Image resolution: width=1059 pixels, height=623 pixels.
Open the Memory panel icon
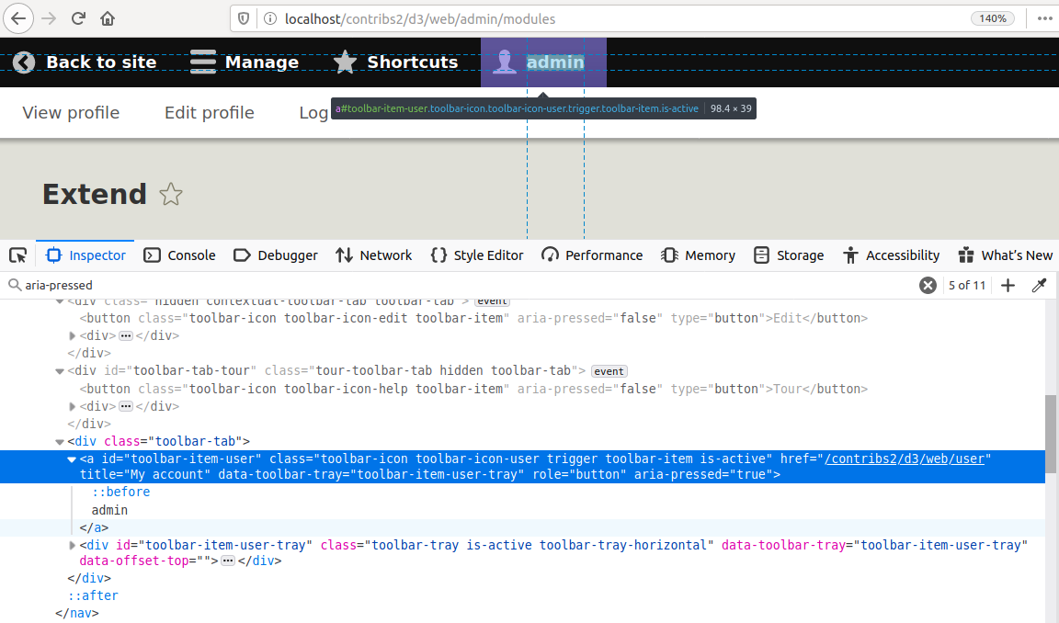(670, 255)
